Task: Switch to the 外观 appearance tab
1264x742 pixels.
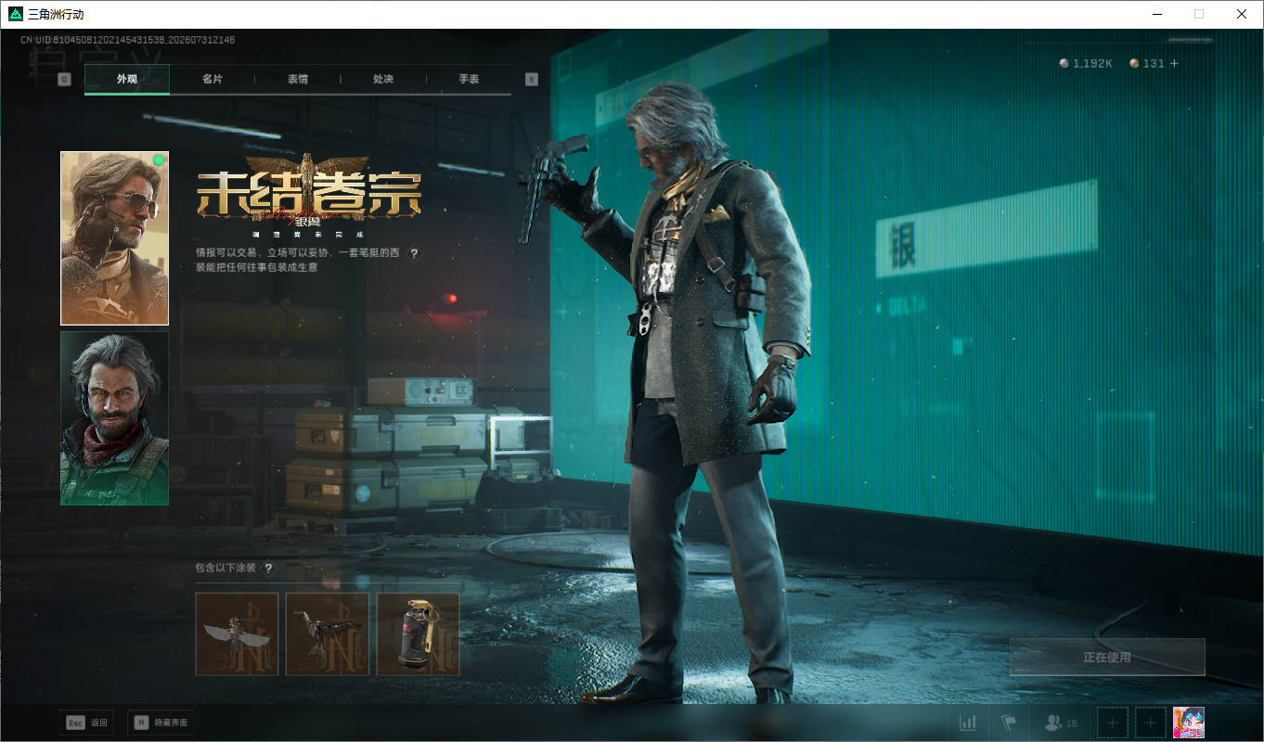Action: [x=127, y=79]
